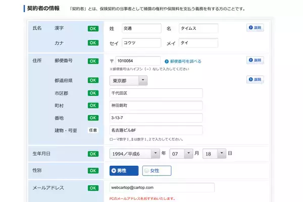The height and width of the screenshot is (202, 303).
Task: Click the 市区郡 field with 千代田区
Action: coord(156,93)
